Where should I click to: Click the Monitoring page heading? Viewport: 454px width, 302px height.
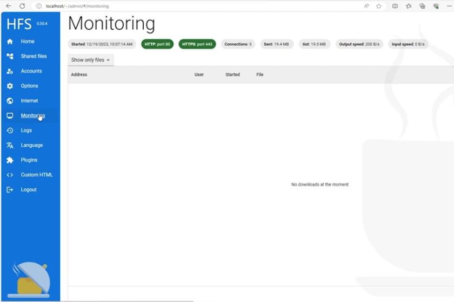click(111, 24)
